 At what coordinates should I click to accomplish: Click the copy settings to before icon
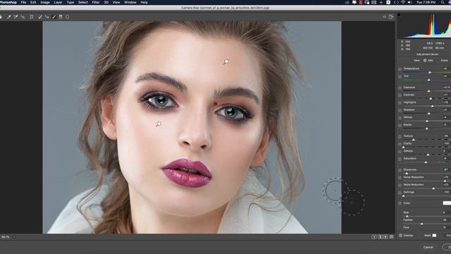(x=385, y=237)
